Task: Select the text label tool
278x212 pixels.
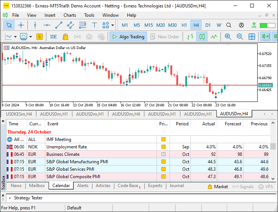Action: (x=94, y=25)
